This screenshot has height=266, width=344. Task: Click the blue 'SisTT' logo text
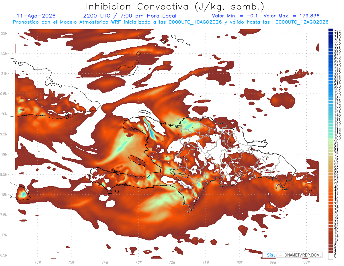click(272, 255)
